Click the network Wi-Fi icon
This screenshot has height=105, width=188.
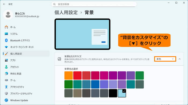pyautogui.click(x=6, y=47)
